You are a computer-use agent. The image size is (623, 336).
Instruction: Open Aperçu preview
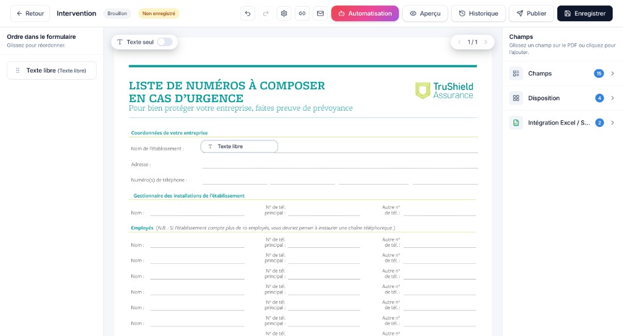pos(425,13)
